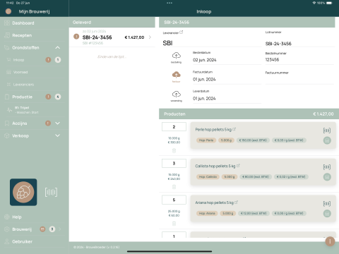
Task: Click the green stock button on the Callista row
Action: (327, 177)
